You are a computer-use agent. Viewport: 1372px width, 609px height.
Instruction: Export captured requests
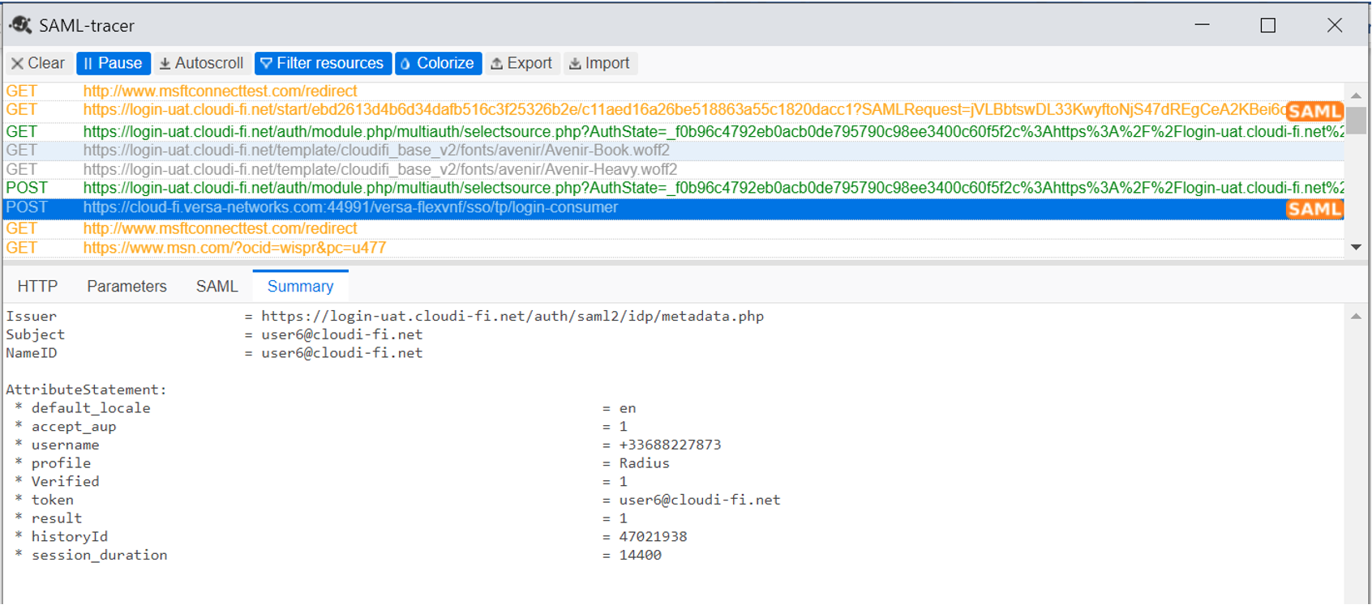click(x=521, y=63)
